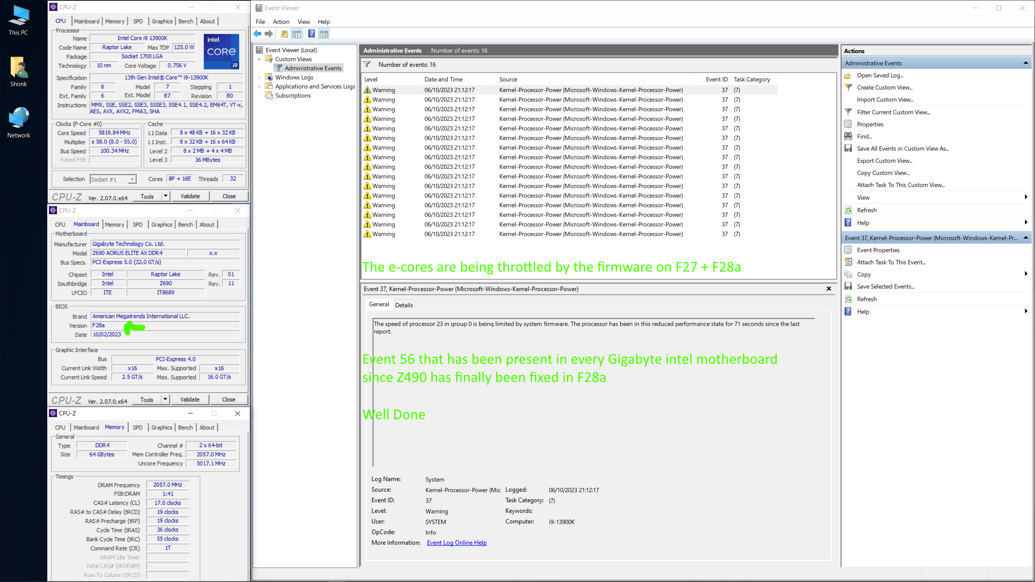1035x582 pixels.
Task: Click Attach Task To This Event action
Action: pyautogui.click(x=891, y=262)
